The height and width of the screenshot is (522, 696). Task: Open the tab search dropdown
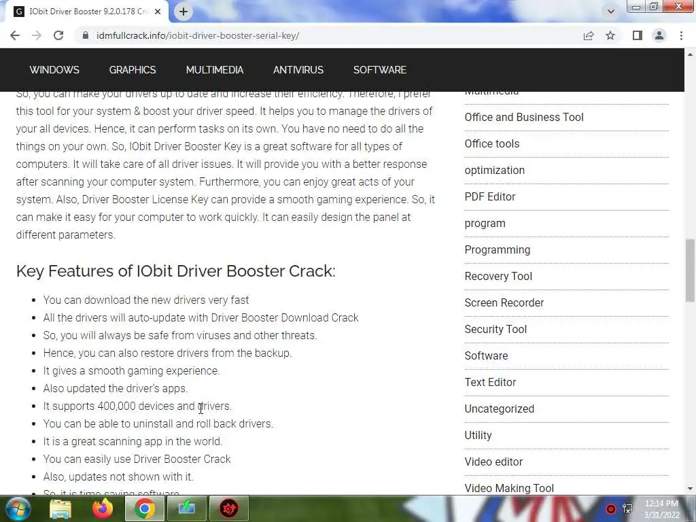pyautogui.click(x=611, y=12)
